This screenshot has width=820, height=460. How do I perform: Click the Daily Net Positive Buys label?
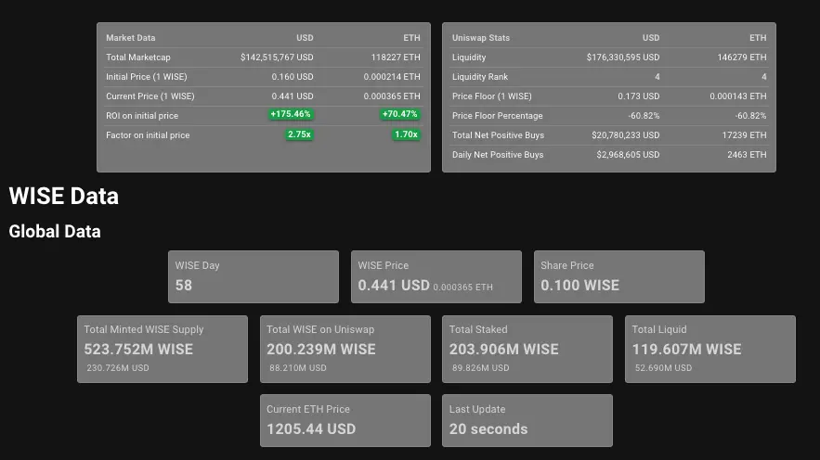498,155
